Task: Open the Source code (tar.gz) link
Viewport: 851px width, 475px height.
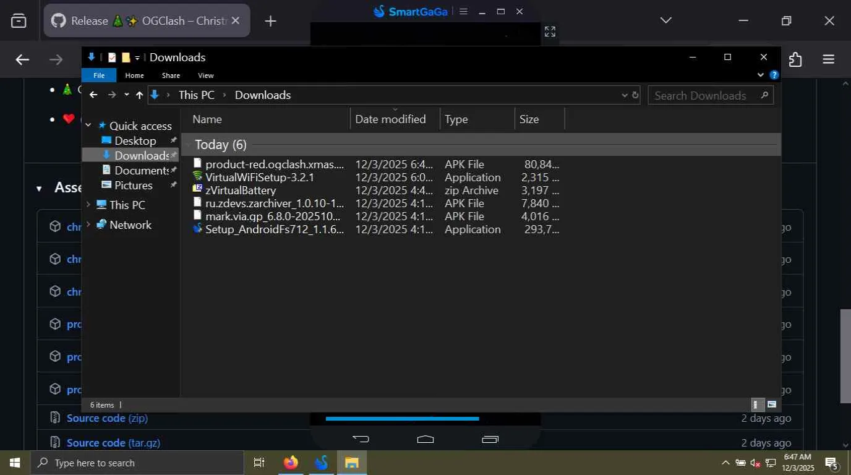Action: point(113,443)
